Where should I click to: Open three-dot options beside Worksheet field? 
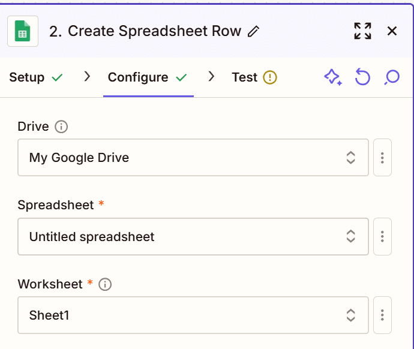click(x=382, y=315)
